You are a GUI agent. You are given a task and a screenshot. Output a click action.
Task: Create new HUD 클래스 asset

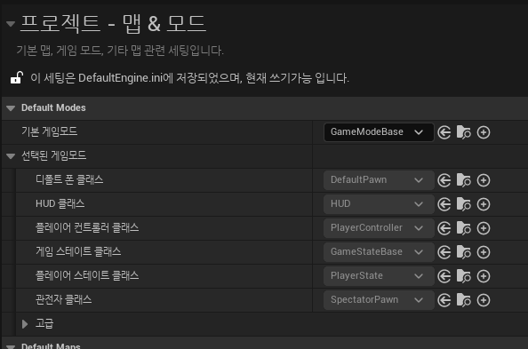[484, 204]
